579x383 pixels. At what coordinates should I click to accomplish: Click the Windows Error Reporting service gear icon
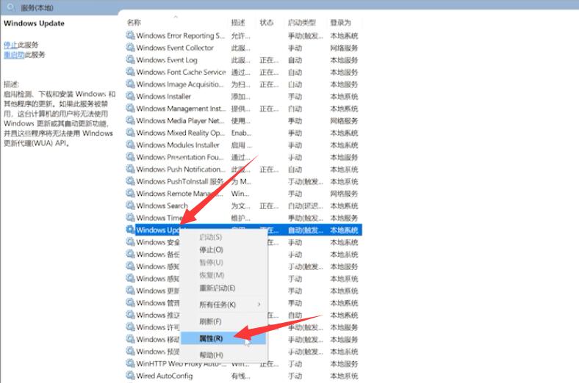(x=130, y=35)
